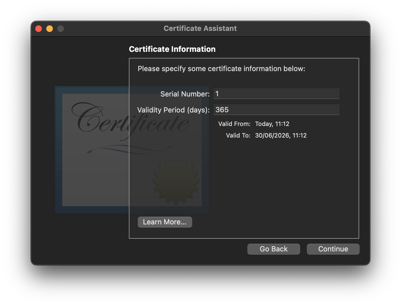Select the value 1 in Serial Number
Image resolution: width=401 pixels, height=306 pixels.
click(x=217, y=94)
